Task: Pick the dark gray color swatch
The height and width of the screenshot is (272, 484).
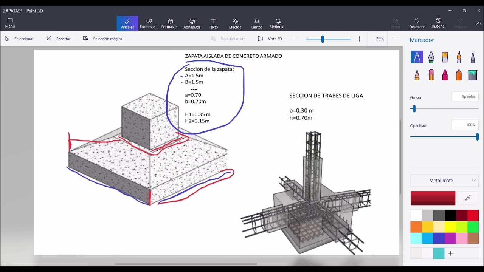Action: (x=439, y=215)
